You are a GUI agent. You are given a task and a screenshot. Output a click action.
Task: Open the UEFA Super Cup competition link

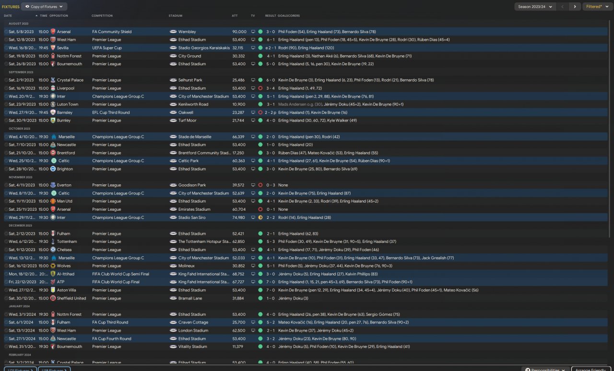107,48
